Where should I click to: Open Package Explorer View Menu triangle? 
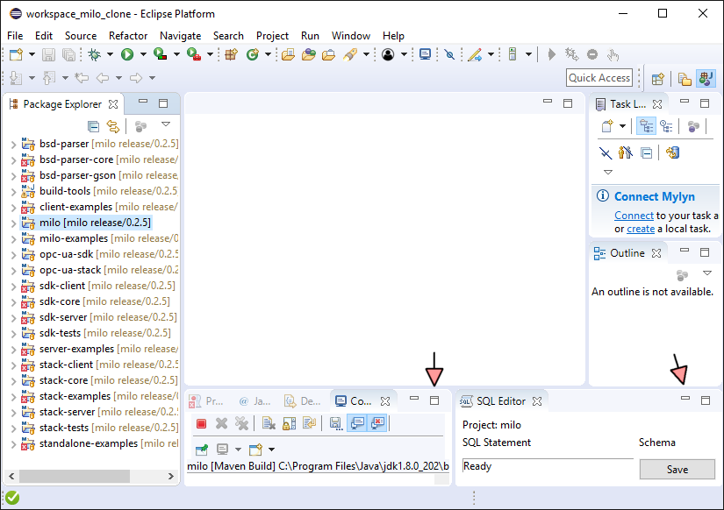pyautogui.click(x=165, y=124)
